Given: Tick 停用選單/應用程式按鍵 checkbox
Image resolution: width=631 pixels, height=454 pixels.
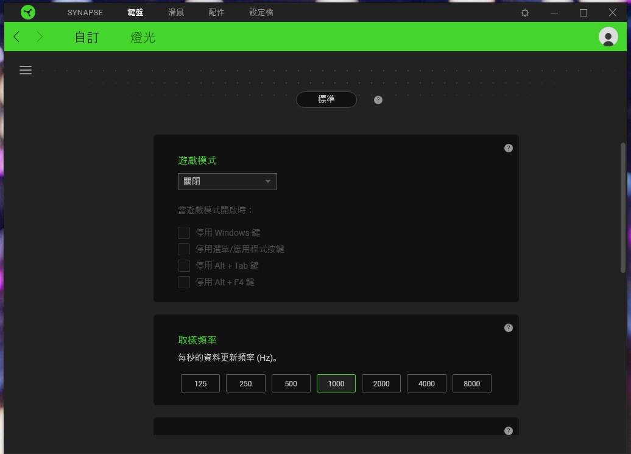Looking at the screenshot, I should coord(184,249).
